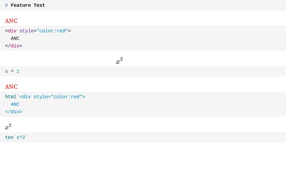This screenshot has width=286, height=178.
Task: Click the blue ANC text in html cell
Action: [x=15, y=105]
